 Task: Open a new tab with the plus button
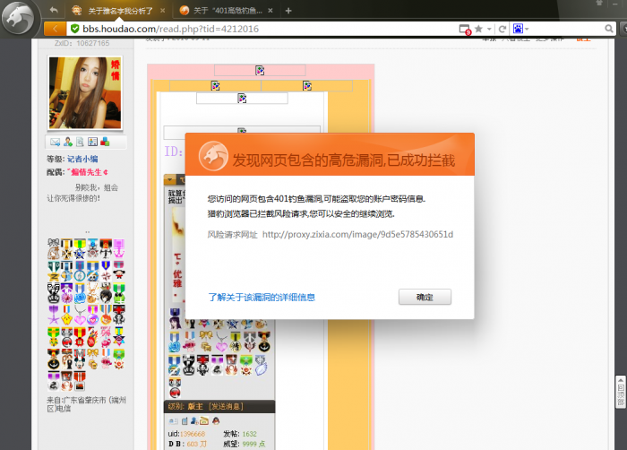pyautogui.click(x=288, y=11)
